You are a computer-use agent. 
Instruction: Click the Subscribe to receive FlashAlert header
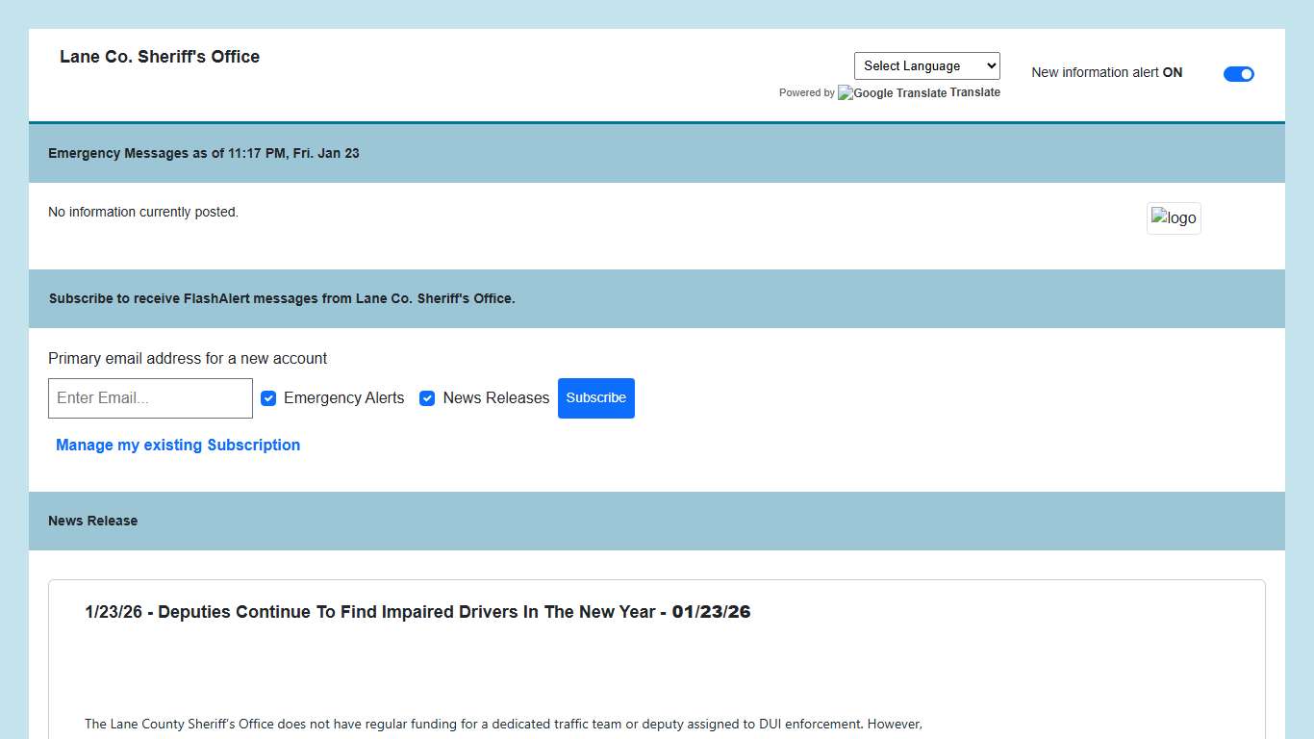point(282,298)
